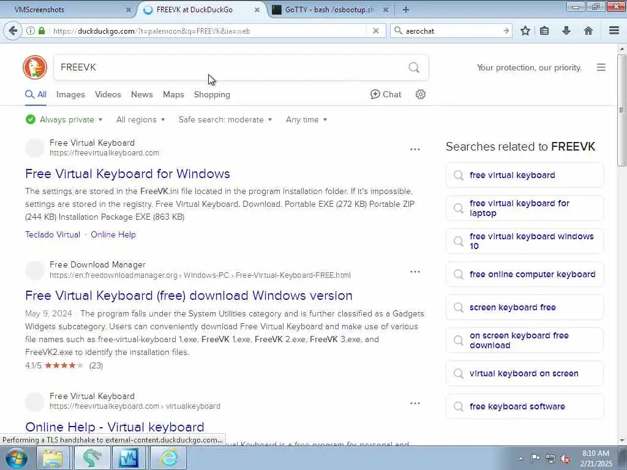
Task: Expand the All regions dropdown
Action: (140, 119)
